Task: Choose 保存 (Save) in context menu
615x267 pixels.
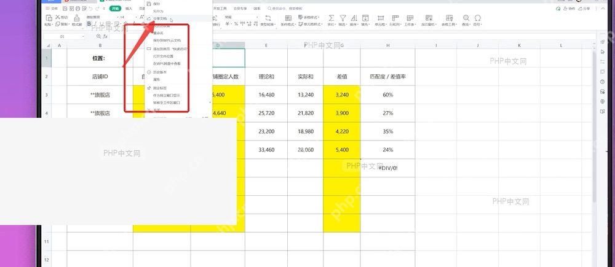Action: (178, 4)
